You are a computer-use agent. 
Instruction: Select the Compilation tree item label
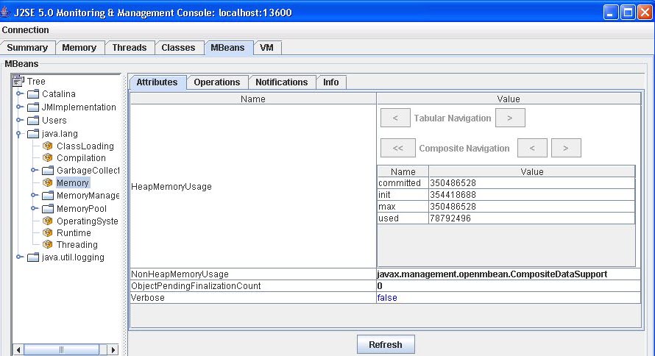81,158
